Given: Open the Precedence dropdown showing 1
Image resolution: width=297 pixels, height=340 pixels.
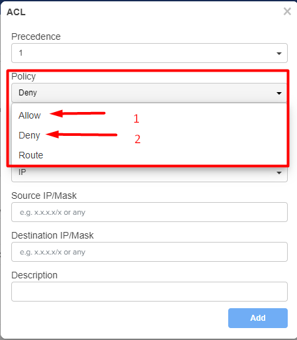Looking at the screenshot, I should 149,53.
